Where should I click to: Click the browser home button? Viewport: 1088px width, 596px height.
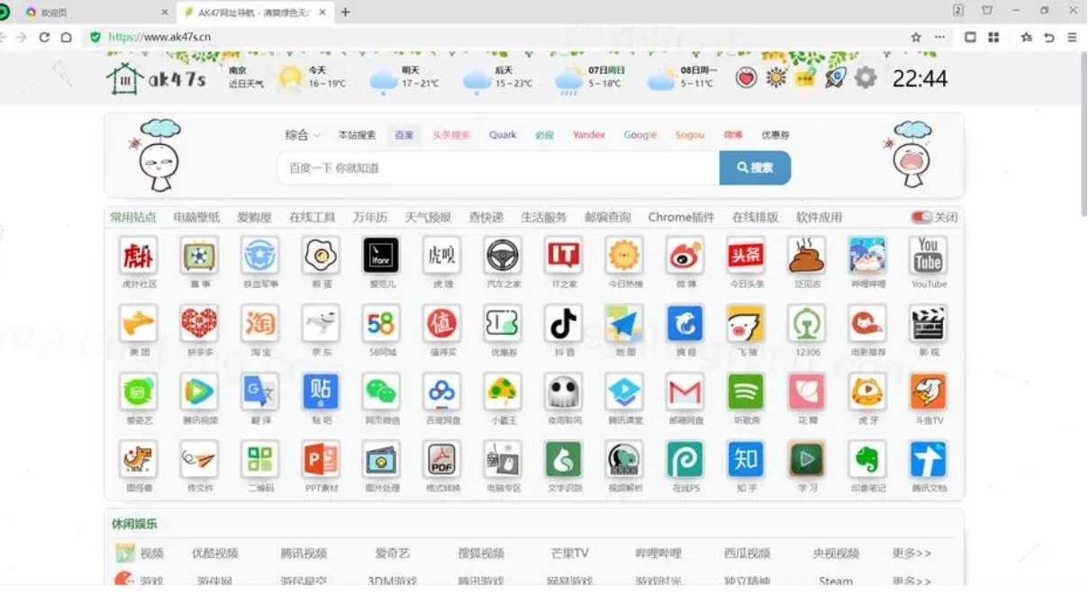[67, 37]
